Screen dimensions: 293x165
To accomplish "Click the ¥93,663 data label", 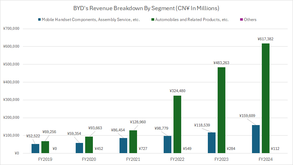I will (95, 128).
